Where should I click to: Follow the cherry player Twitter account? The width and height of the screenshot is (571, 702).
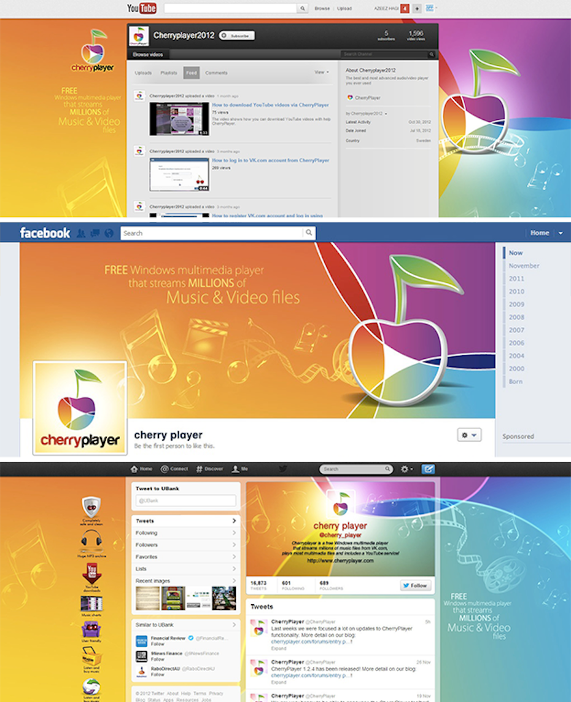[416, 585]
